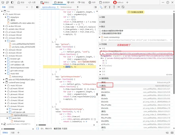Image resolution: width=175 pixels, height=135 pixels.
Task: Select contentFrame (song) frame node
Action: pos(17,82)
